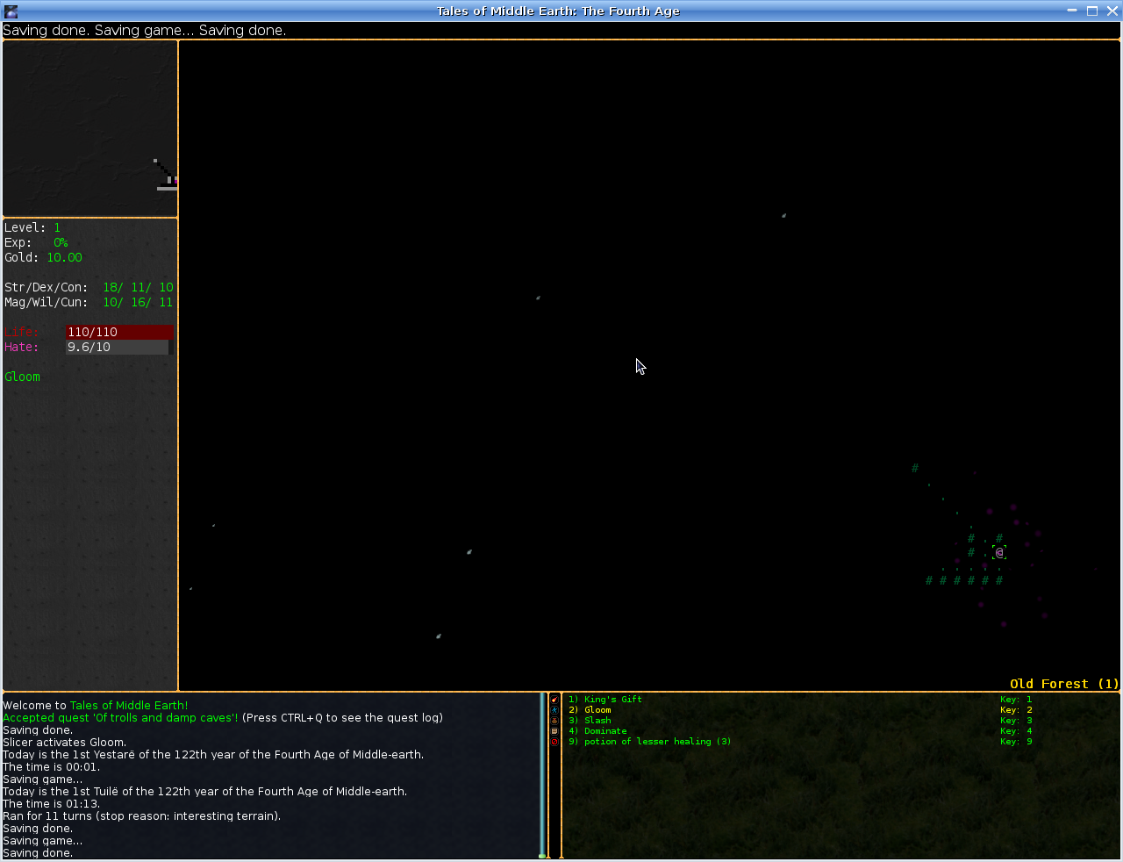1123x862 pixels.
Task: Click the 'Exp: 0%' stat line
Action: coord(36,242)
